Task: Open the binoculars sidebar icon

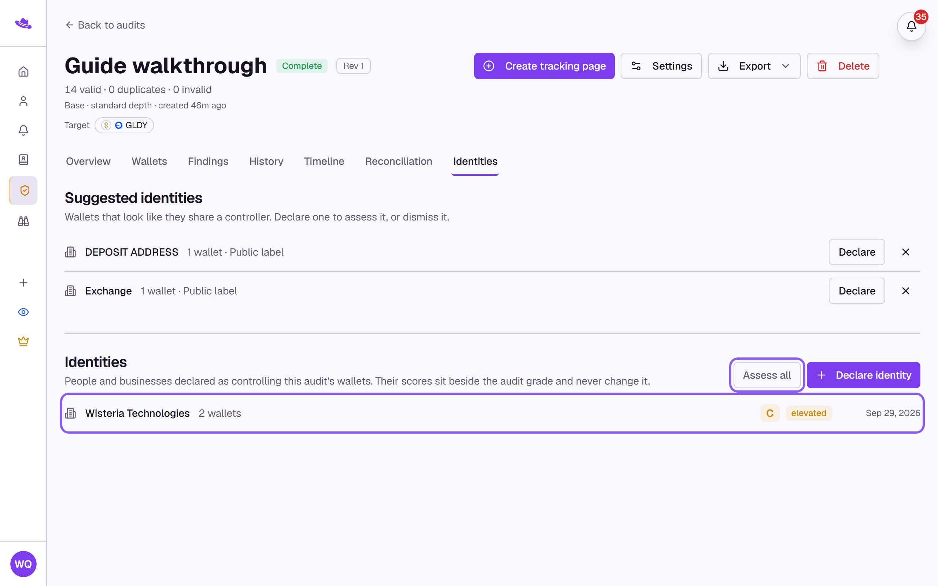Action: (x=23, y=221)
